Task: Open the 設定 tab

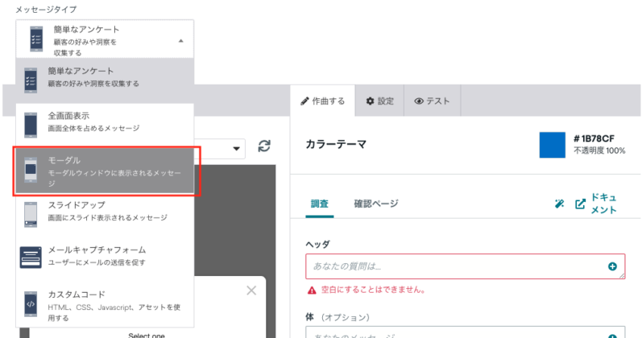Action: click(379, 101)
